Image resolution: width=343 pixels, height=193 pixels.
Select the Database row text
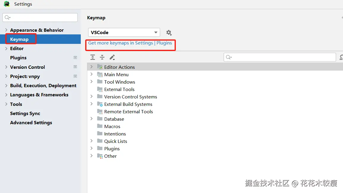coord(114,119)
